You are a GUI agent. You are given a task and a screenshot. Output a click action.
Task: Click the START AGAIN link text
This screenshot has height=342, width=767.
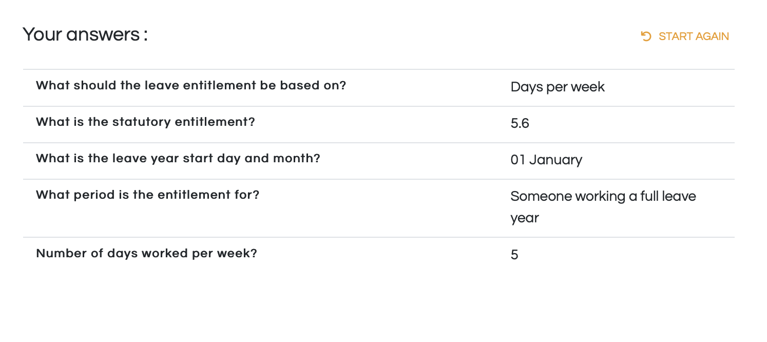[694, 36]
